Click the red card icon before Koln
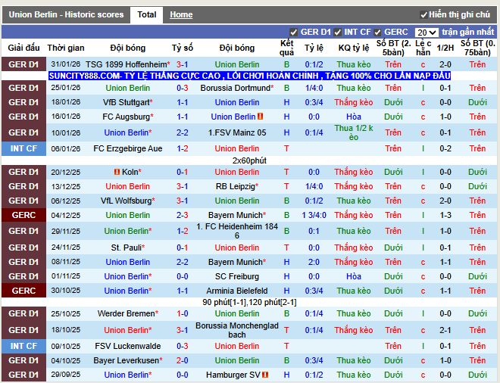Image resolution: width=500 pixels, height=383 pixels. (x=117, y=173)
